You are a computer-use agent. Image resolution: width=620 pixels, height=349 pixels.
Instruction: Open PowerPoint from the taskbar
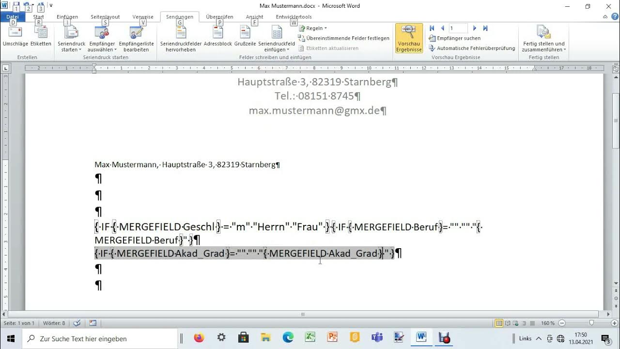tap(332, 338)
